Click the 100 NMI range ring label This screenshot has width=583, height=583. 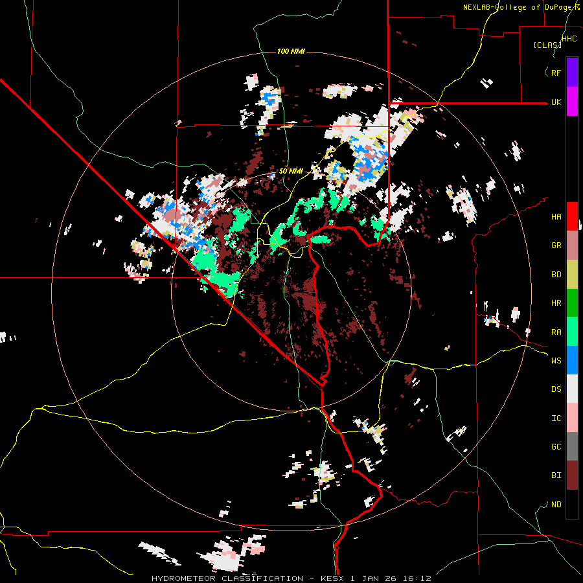coord(291,51)
